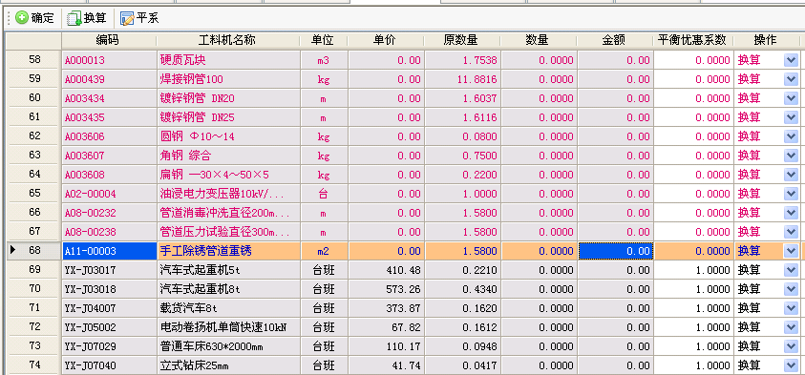Click 换算 for 载货汽车8t row
Screen dimensions: 805x375
click(749, 308)
